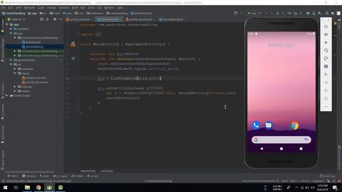
Task: Activate the emulator zoom magnifier icon
Action: tap(326, 75)
